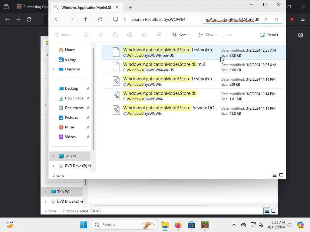Screen dimensions: 310x232
Task: Close the Windows.ApplicationModel.St tab
Action: 117,7
